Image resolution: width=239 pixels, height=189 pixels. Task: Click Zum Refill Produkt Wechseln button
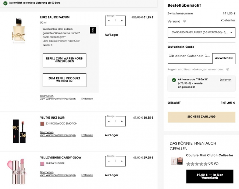(64, 80)
